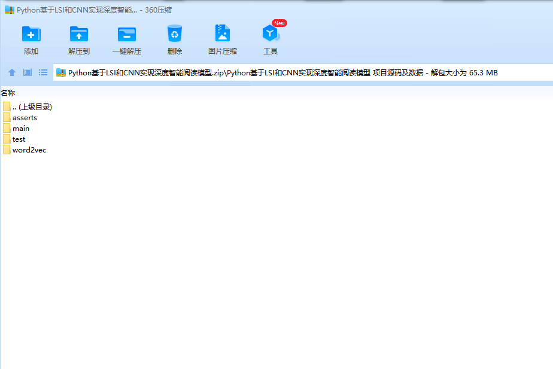
Task: Switch to large icon view mode
Action: click(28, 72)
